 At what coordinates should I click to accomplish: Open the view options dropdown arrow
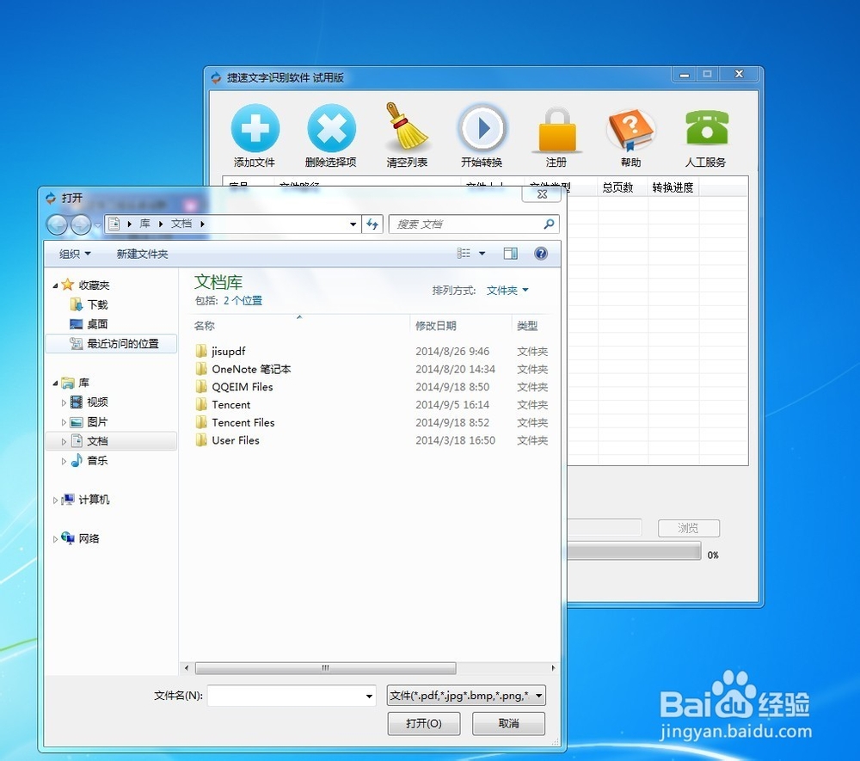[482, 254]
